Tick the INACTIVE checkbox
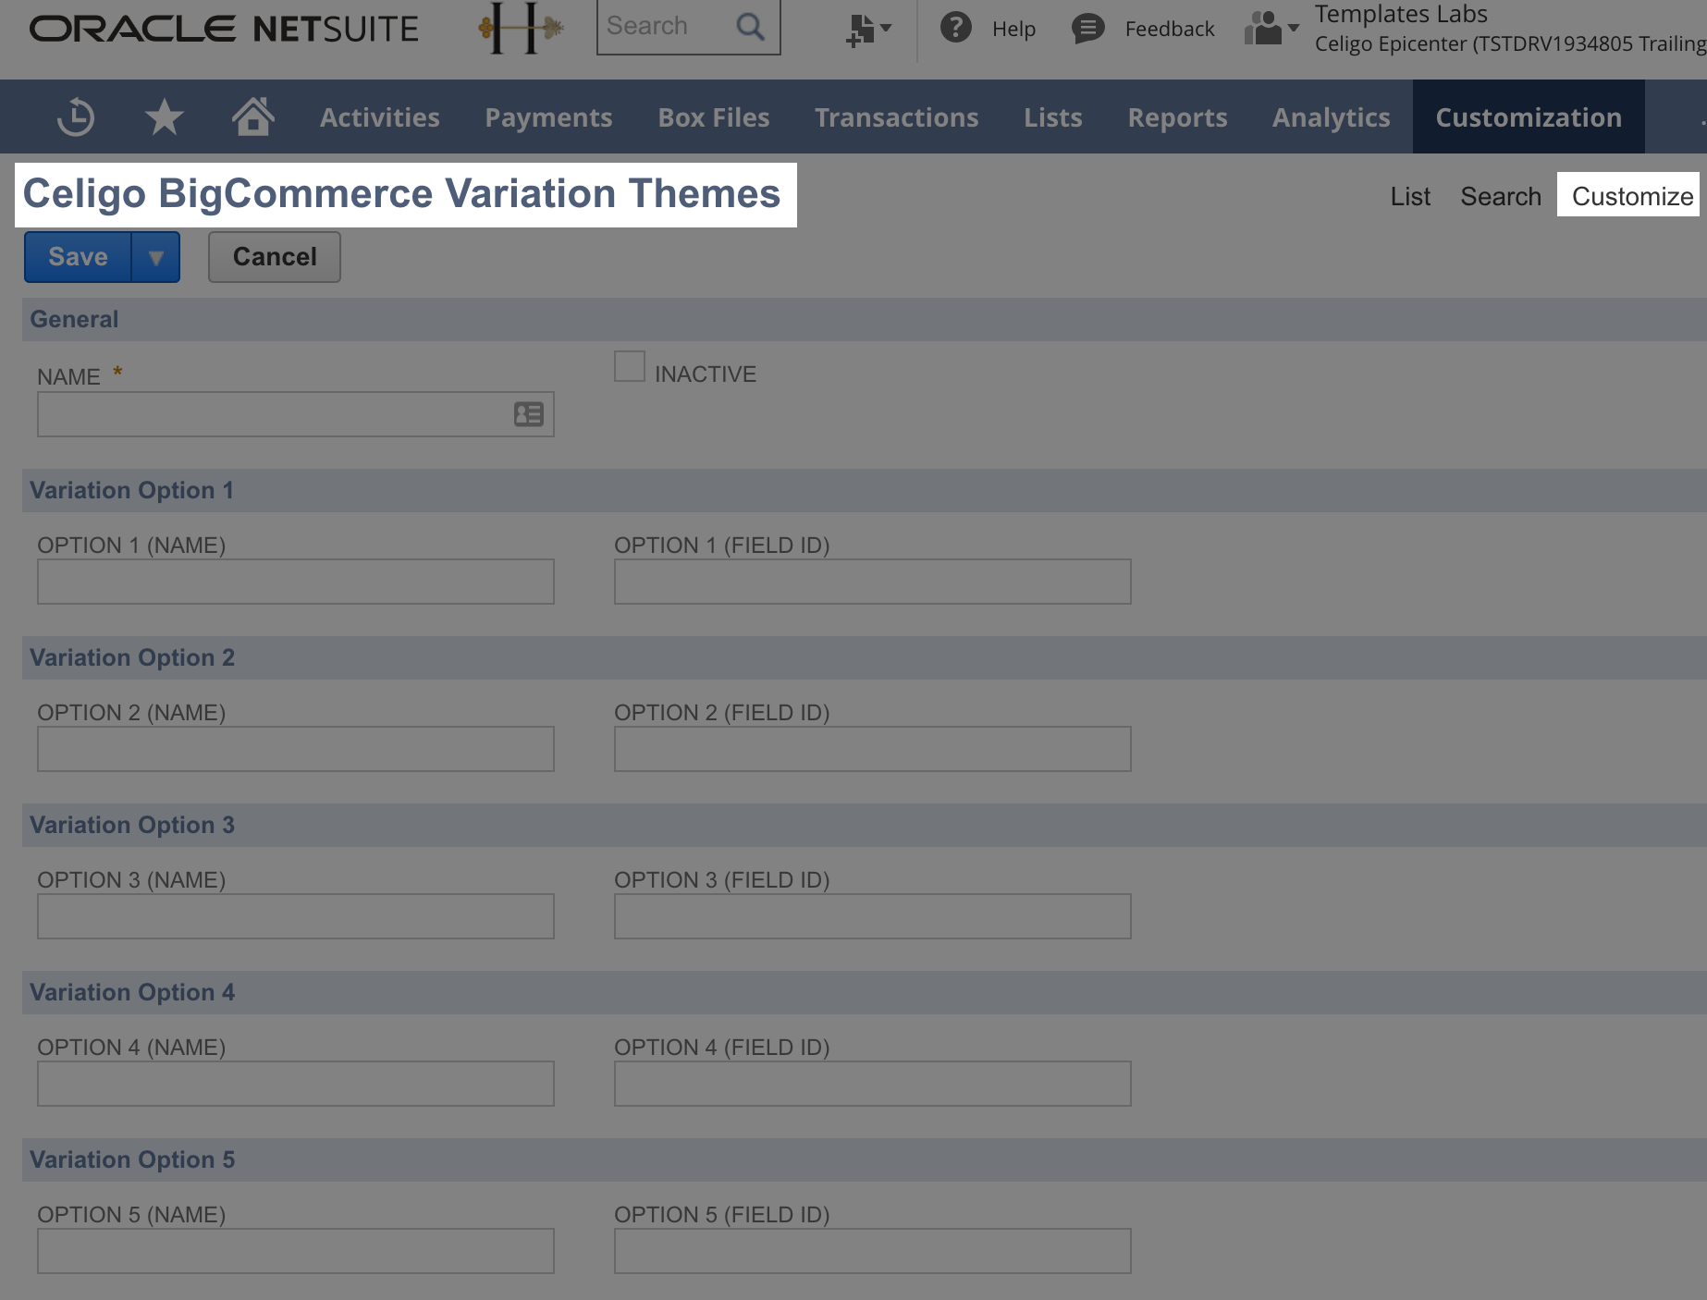 pyautogui.click(x=630, y=366)
